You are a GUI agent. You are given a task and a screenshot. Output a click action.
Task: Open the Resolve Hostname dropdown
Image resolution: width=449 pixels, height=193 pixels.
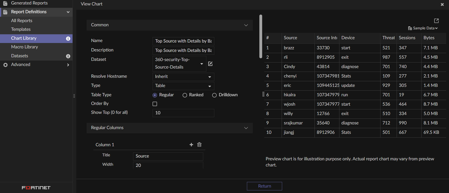coord(183,76)
